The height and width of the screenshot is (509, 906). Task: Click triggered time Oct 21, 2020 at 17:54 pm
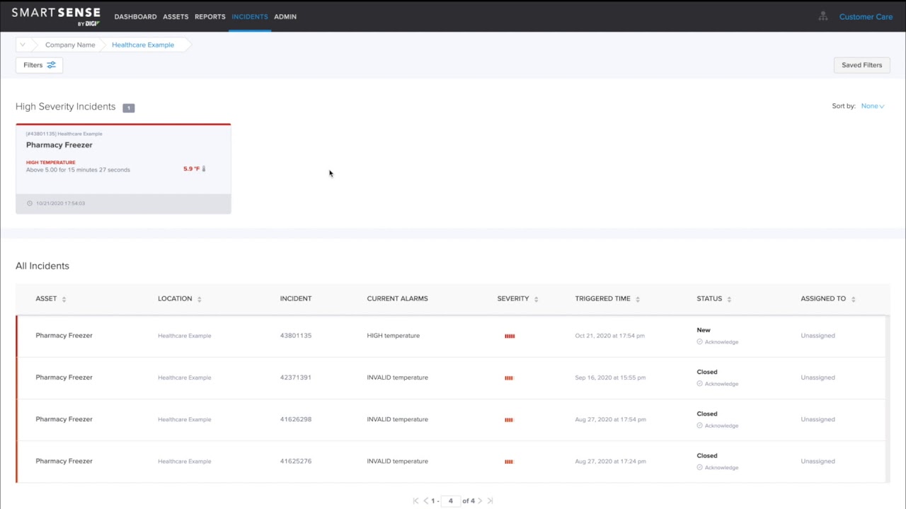click(x=610, y=336)
